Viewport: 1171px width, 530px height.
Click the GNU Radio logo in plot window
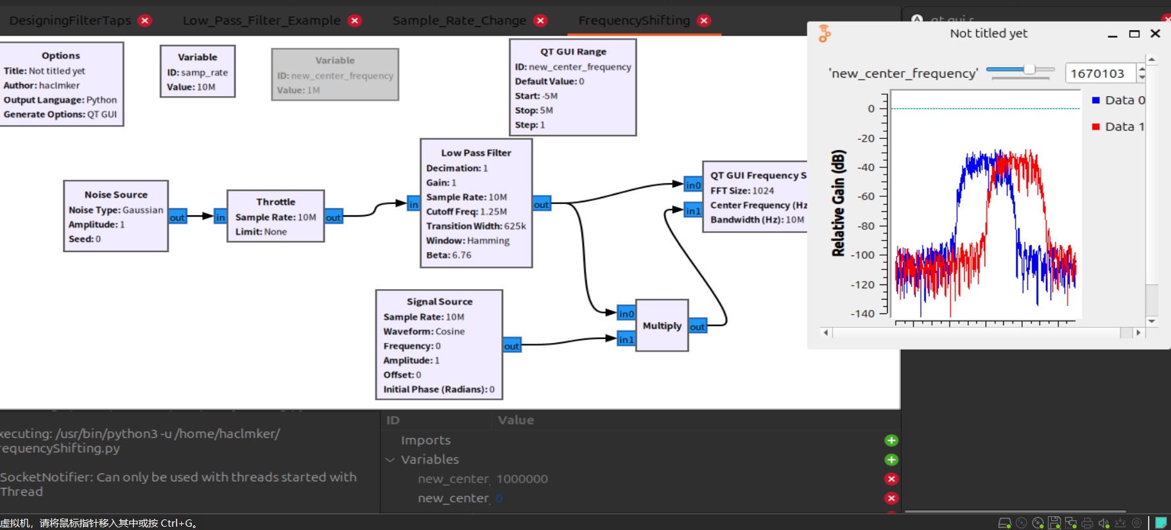click(x=825, y=34)
